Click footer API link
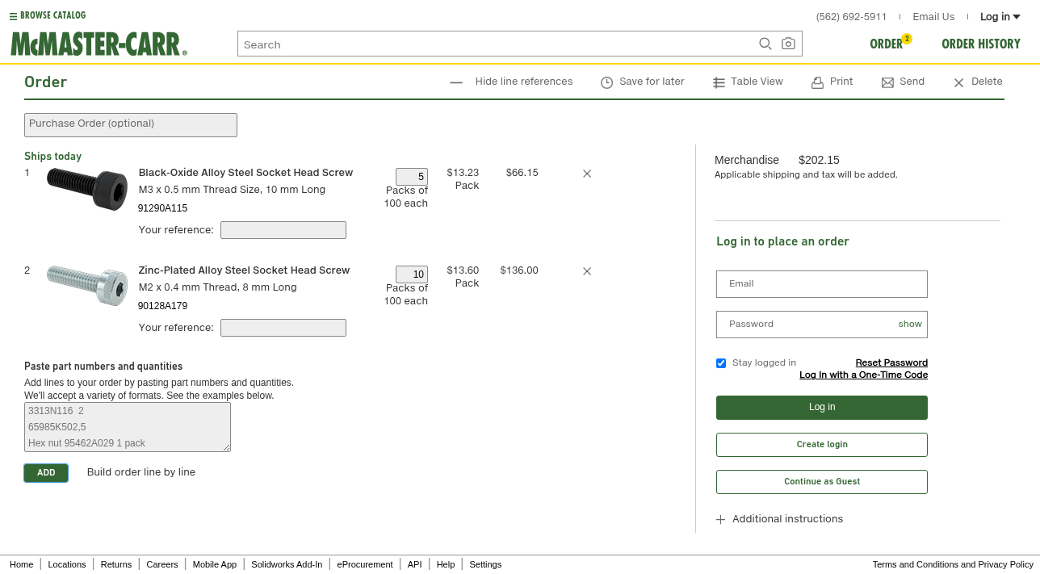The height and width of the screenshot is (574, 1040). tap(414, 564)
